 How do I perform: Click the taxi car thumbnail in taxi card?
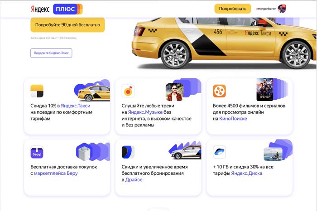click(94, 93)
